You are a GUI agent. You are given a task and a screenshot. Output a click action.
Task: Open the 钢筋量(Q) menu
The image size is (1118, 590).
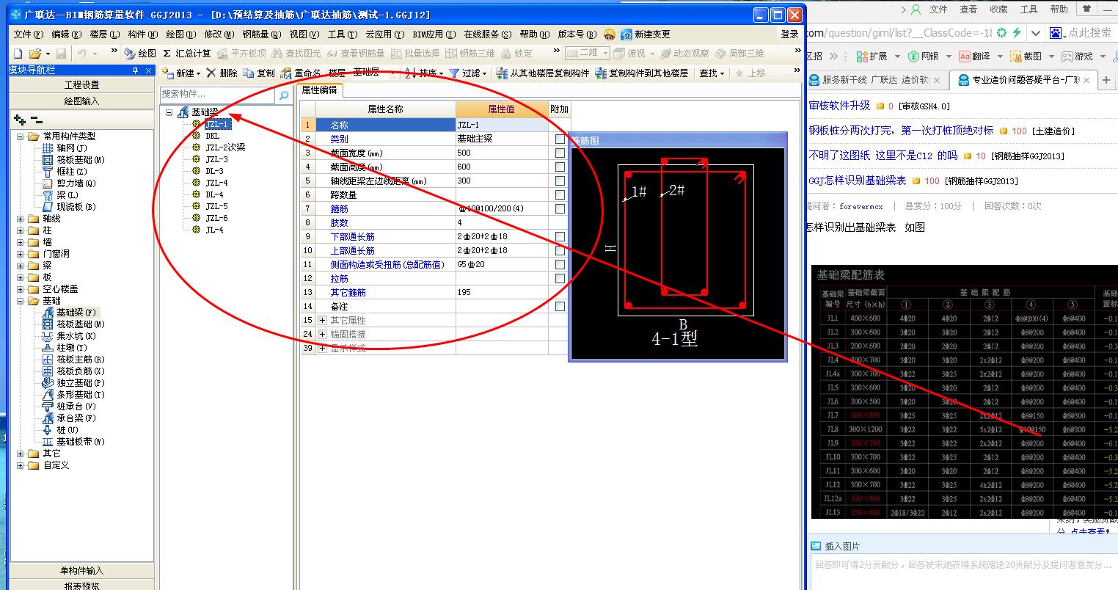[x=262, y=34]
